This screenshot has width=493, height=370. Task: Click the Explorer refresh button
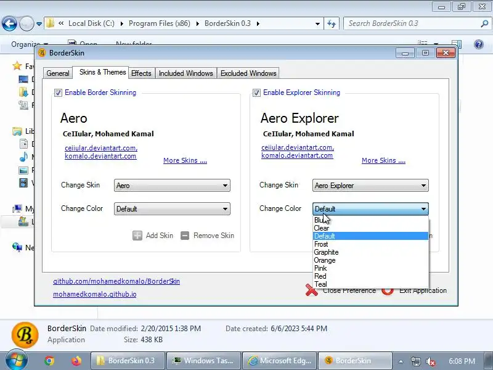pyautogui.click(x=332, y=23)
